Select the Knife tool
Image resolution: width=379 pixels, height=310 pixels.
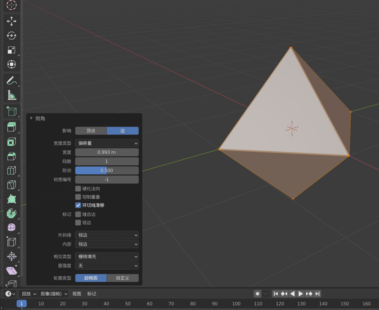coord(11,185)
